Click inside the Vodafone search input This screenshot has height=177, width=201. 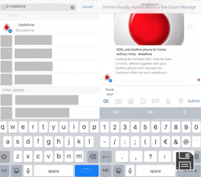[x=38, y=7]
